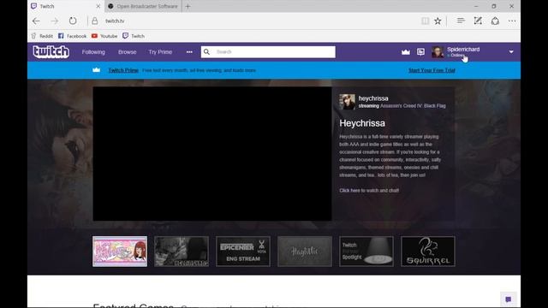Click the heychrissa channel avatar
This screenshot has height=308, width=548.
click(x=347, y=102)
